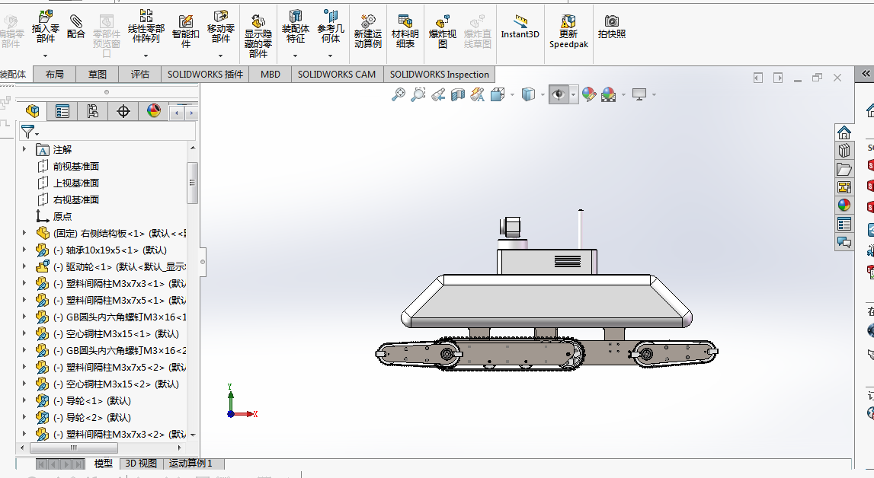Image resolution: width=874 pixels, height=478 pixels.
Task: Select 前视基准面 in feature tree
Action: [75, 166]
